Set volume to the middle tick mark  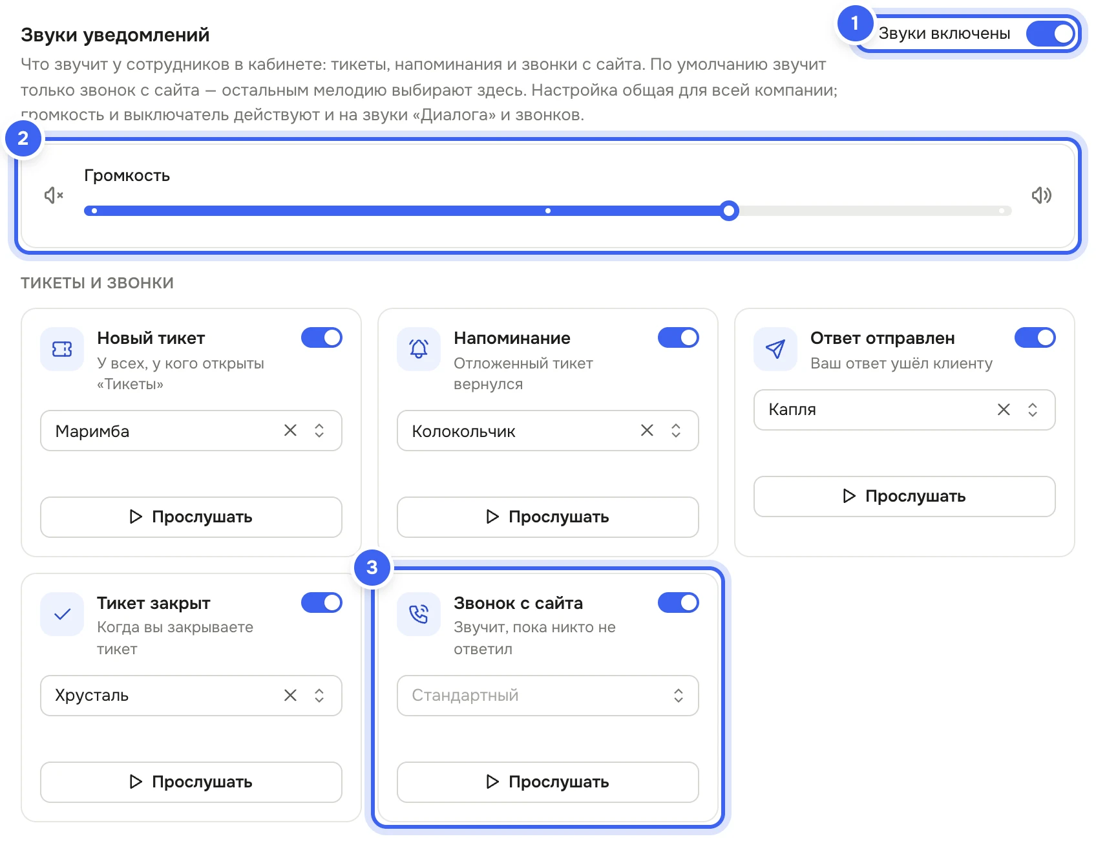[548, 211]
